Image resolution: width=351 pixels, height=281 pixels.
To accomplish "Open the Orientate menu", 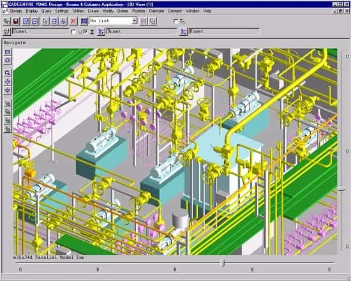I will tap(156, 11).
